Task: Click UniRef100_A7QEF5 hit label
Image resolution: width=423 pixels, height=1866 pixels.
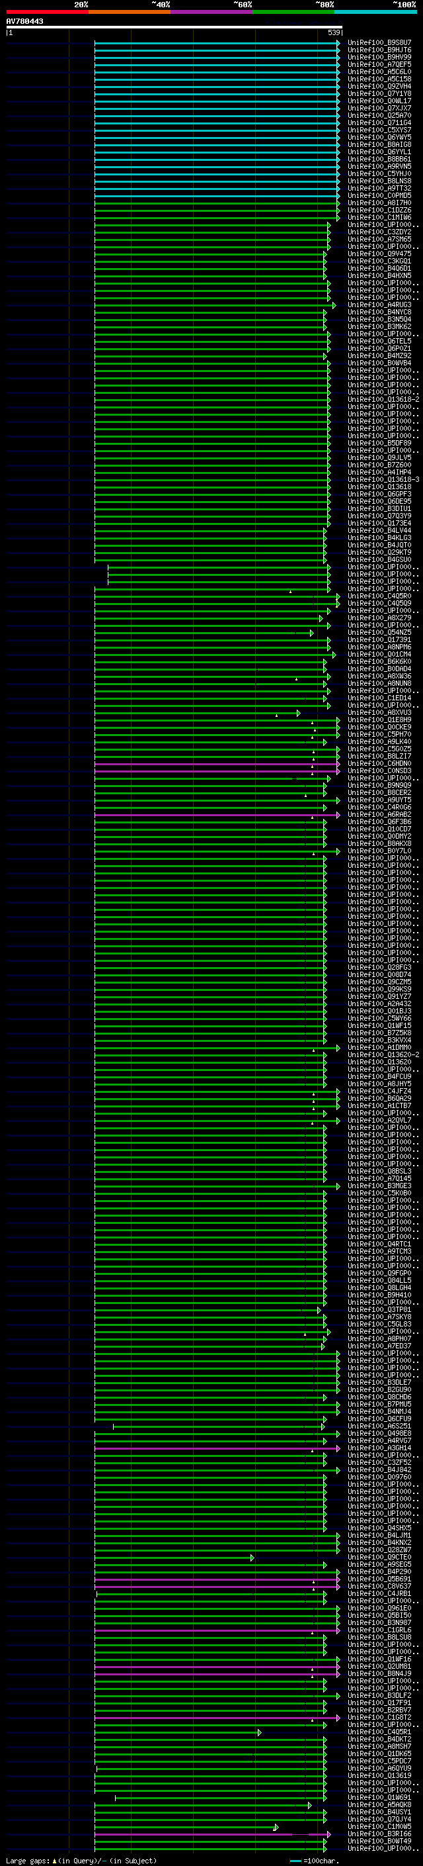Action: pos(379,64)
